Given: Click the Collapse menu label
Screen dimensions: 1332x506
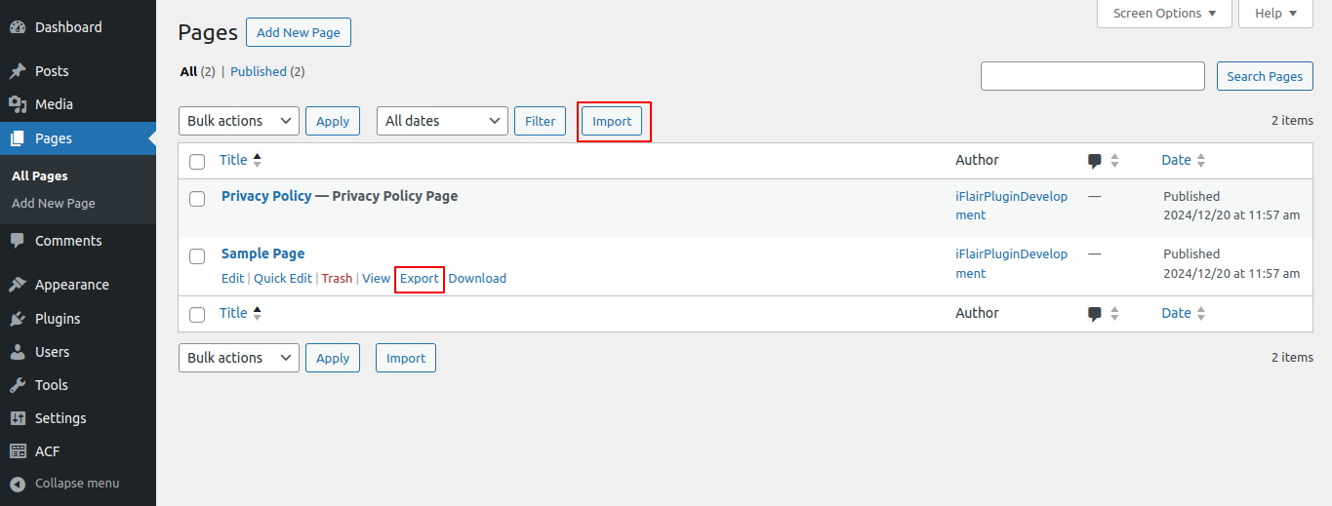Looking at the screenshot, I should coord(77,484).
